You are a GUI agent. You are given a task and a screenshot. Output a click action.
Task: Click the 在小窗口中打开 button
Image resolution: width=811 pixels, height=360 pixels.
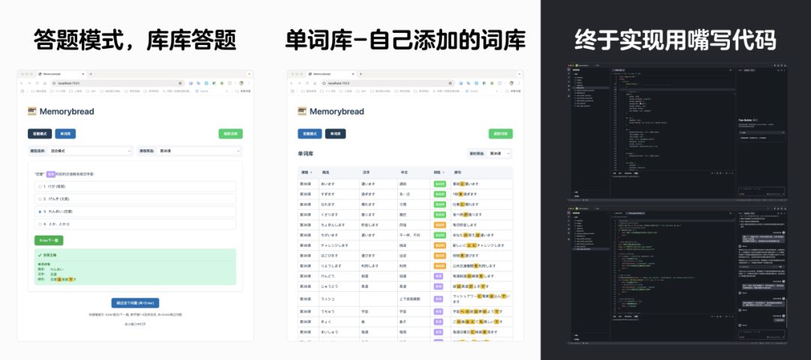click(x=135, y=324)
